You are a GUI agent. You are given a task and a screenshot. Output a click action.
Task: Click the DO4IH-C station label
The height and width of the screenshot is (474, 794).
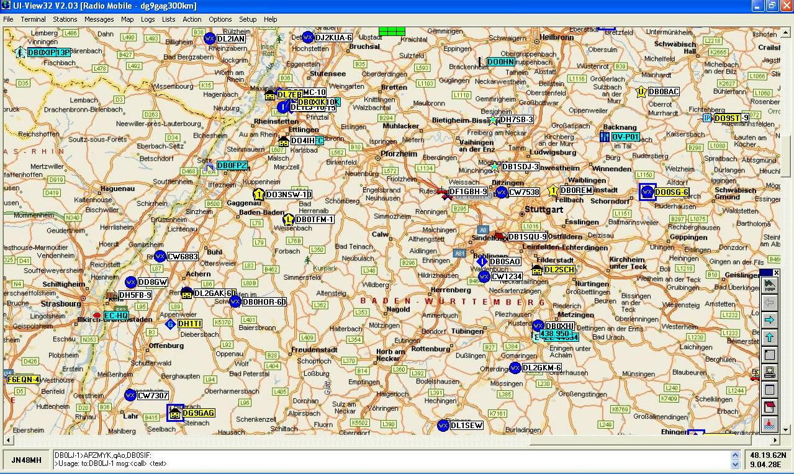point(307,141)
